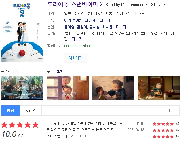Click the movie title 도라에몽:스탠바이미 2

click(75, 4)
